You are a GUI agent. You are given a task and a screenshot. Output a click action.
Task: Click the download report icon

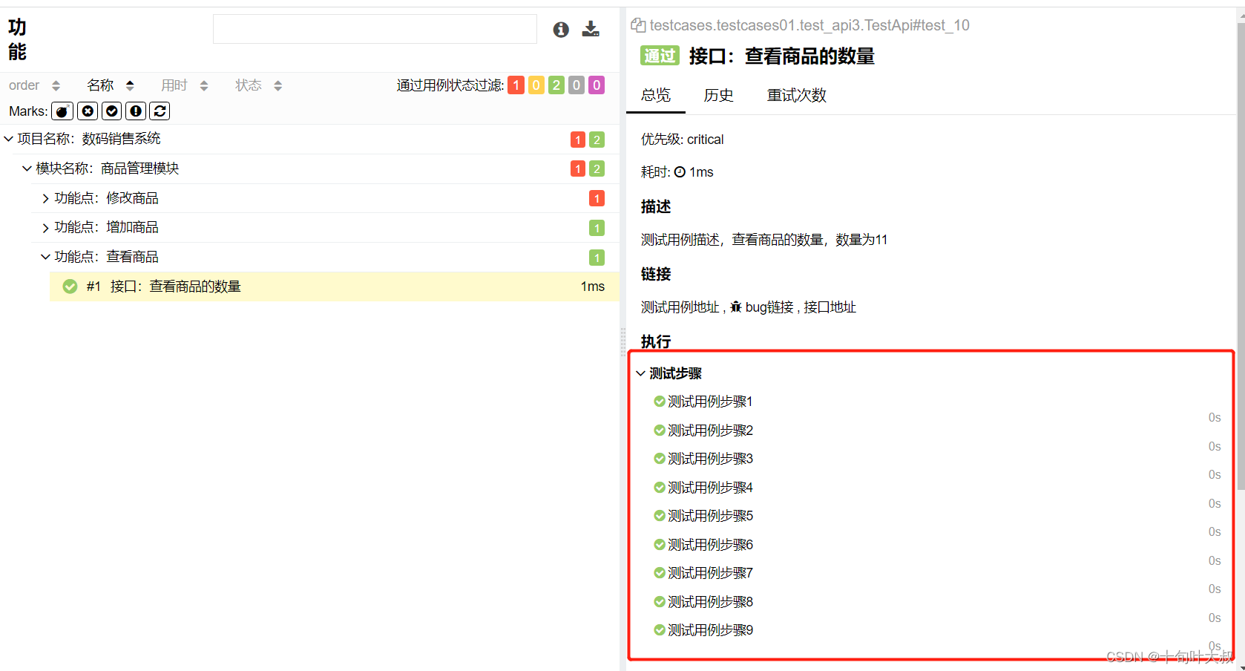point(591,29)
